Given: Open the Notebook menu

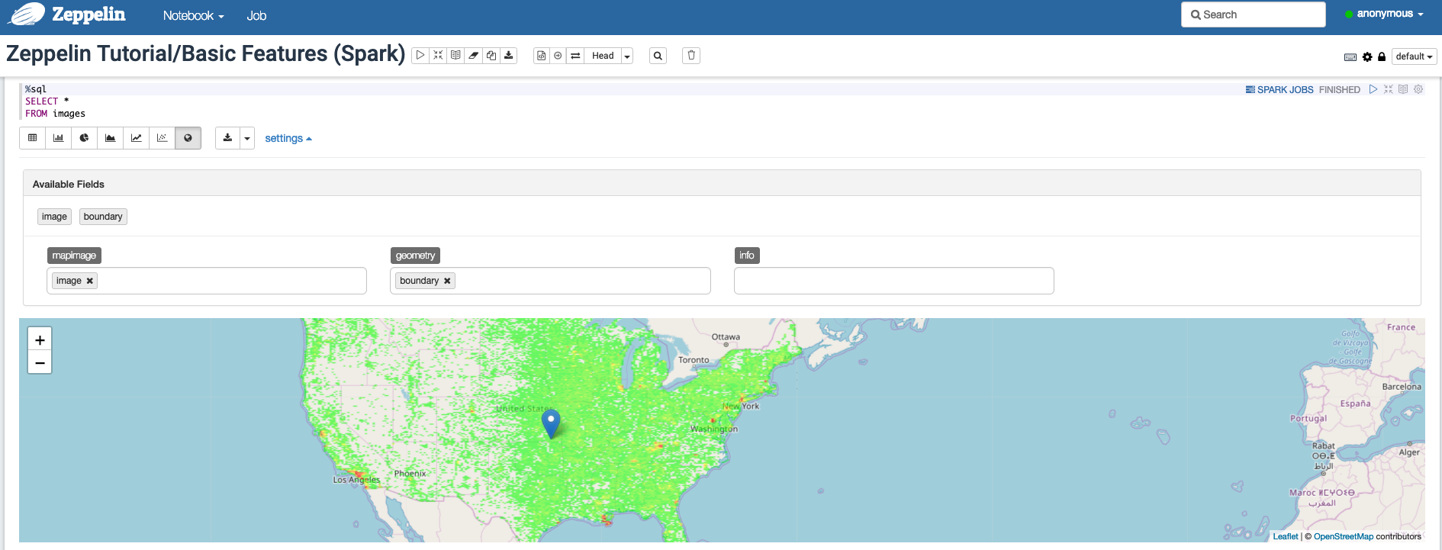Looking at the screenshot, I should [x=193, y=16].
